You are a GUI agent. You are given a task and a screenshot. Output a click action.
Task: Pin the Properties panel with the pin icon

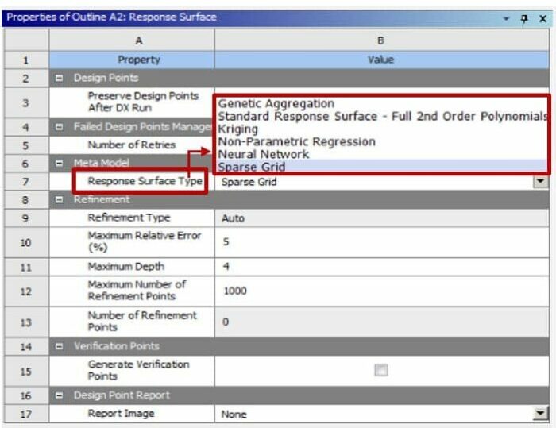tap(523, 18)
